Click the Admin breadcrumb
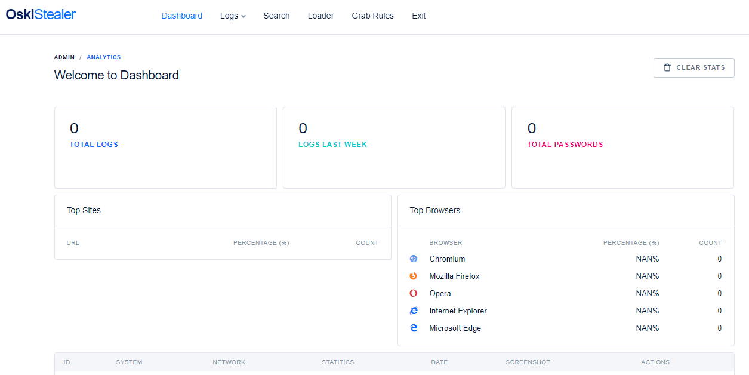 click(x=64, y=57)
